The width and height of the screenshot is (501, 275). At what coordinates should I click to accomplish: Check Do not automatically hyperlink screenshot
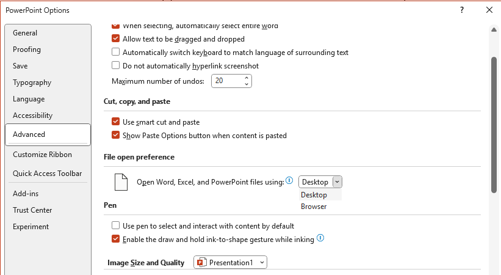(x=116, y=65)
